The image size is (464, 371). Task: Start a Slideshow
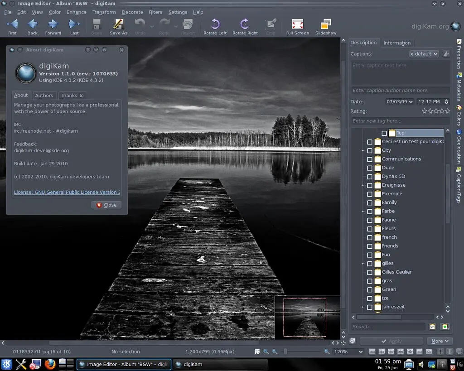coord(325,26)
